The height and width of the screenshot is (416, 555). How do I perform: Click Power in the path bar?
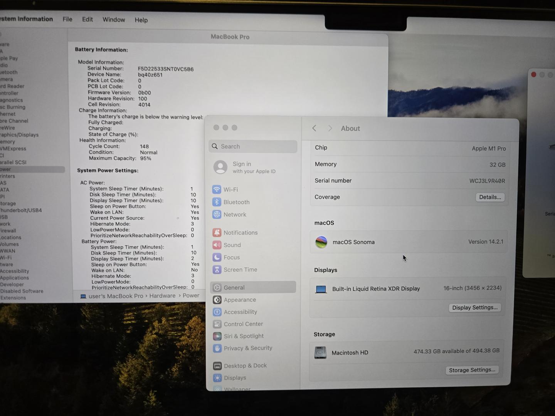click(x=191, y=295)
